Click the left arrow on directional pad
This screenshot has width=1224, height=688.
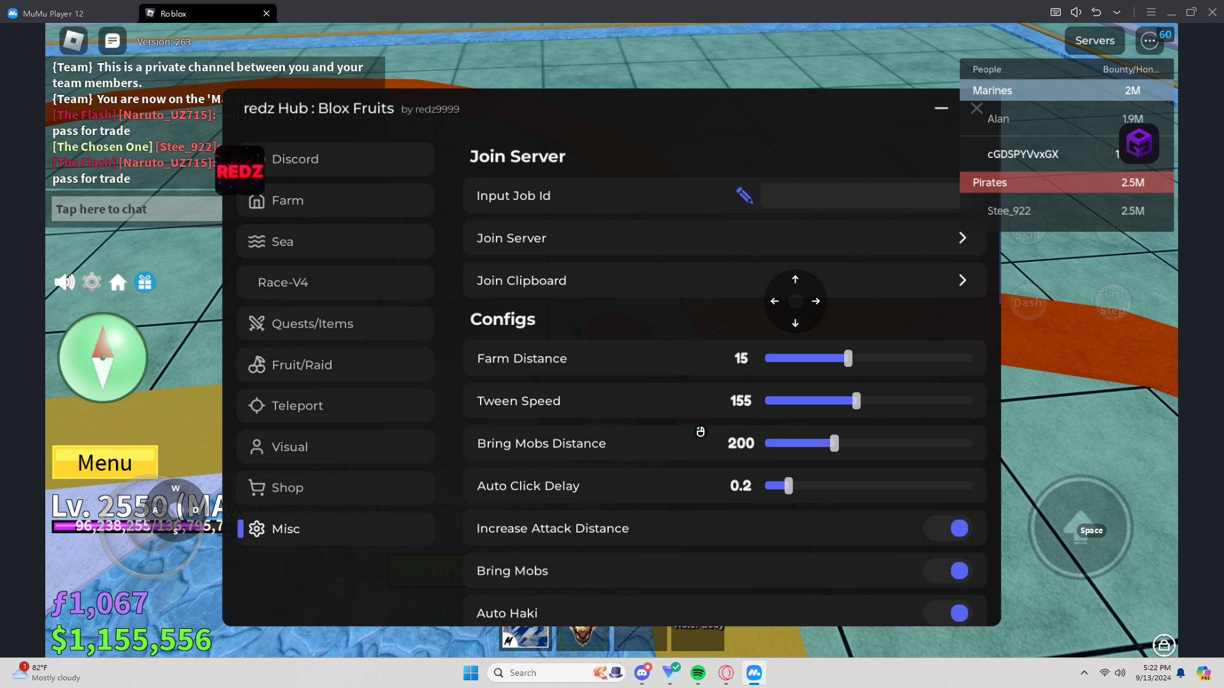(x=775, y=301)
